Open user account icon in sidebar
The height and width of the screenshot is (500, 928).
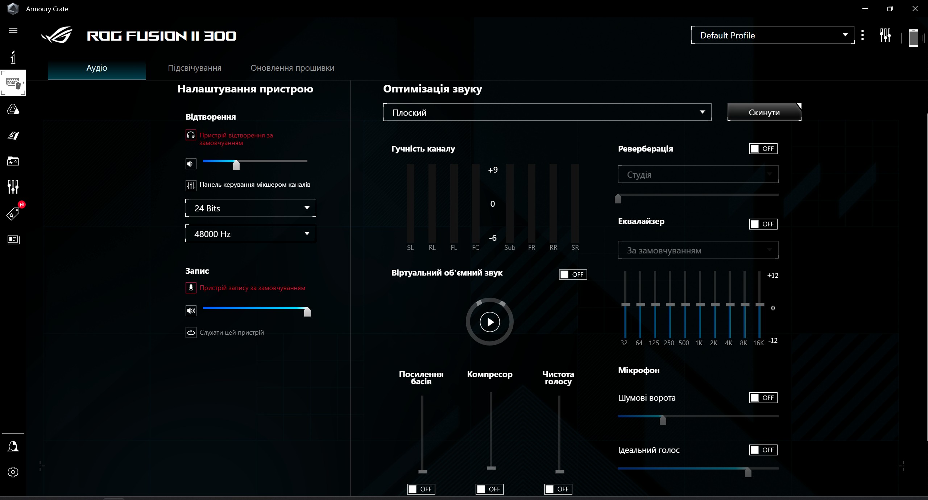point(13,446)
